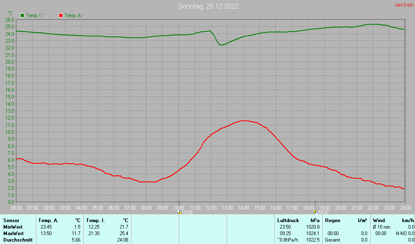
Task: Select the Temp. A. table header
Action: pyautogui.click(x=48, y=220)
